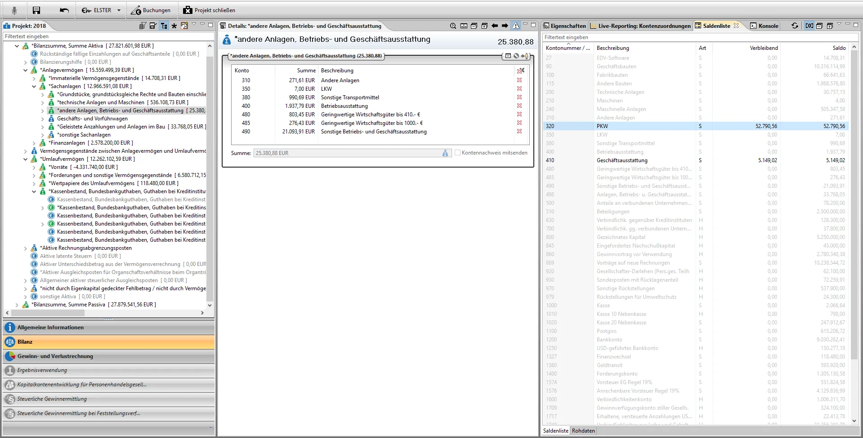Click the filter funnel icon in Projekt panel
This screenshot has width=863, height=438.
coord(143,26)
